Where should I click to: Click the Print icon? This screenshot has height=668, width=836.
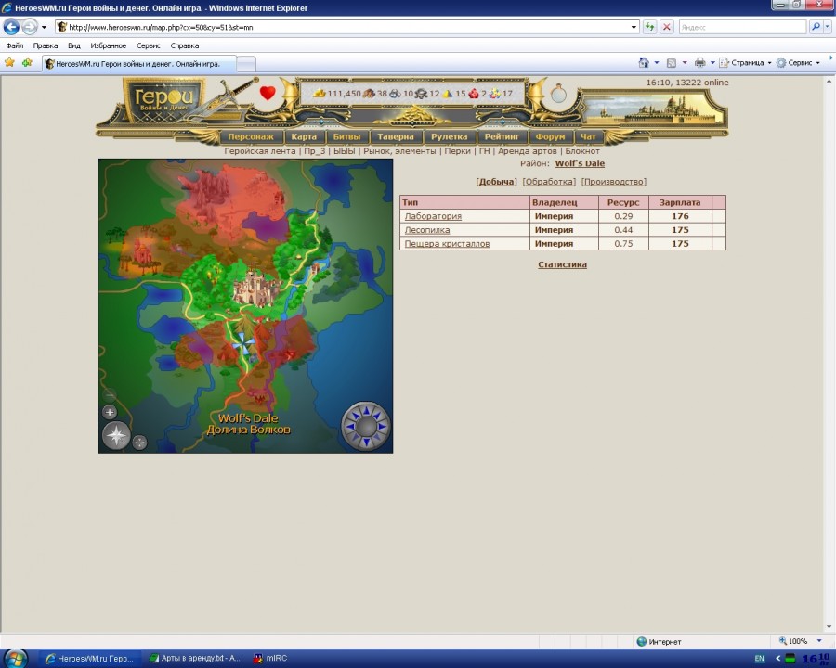point(699,63)
